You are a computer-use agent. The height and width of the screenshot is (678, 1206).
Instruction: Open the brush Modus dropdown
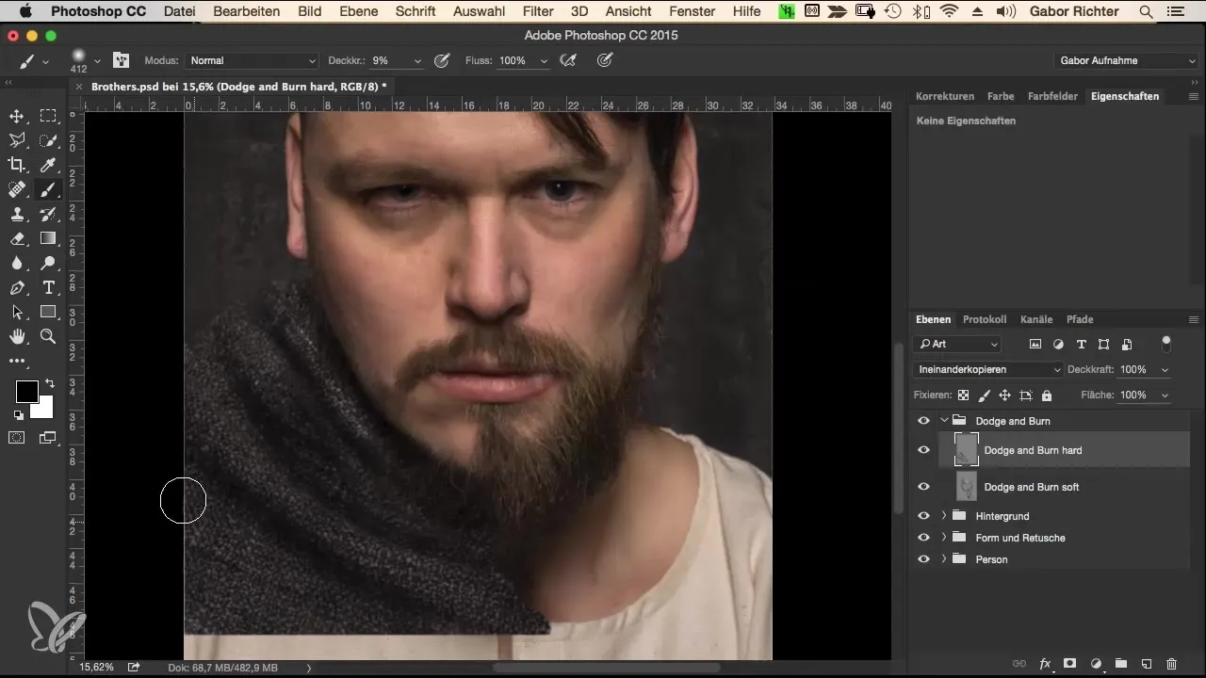[x=253, y=60]
